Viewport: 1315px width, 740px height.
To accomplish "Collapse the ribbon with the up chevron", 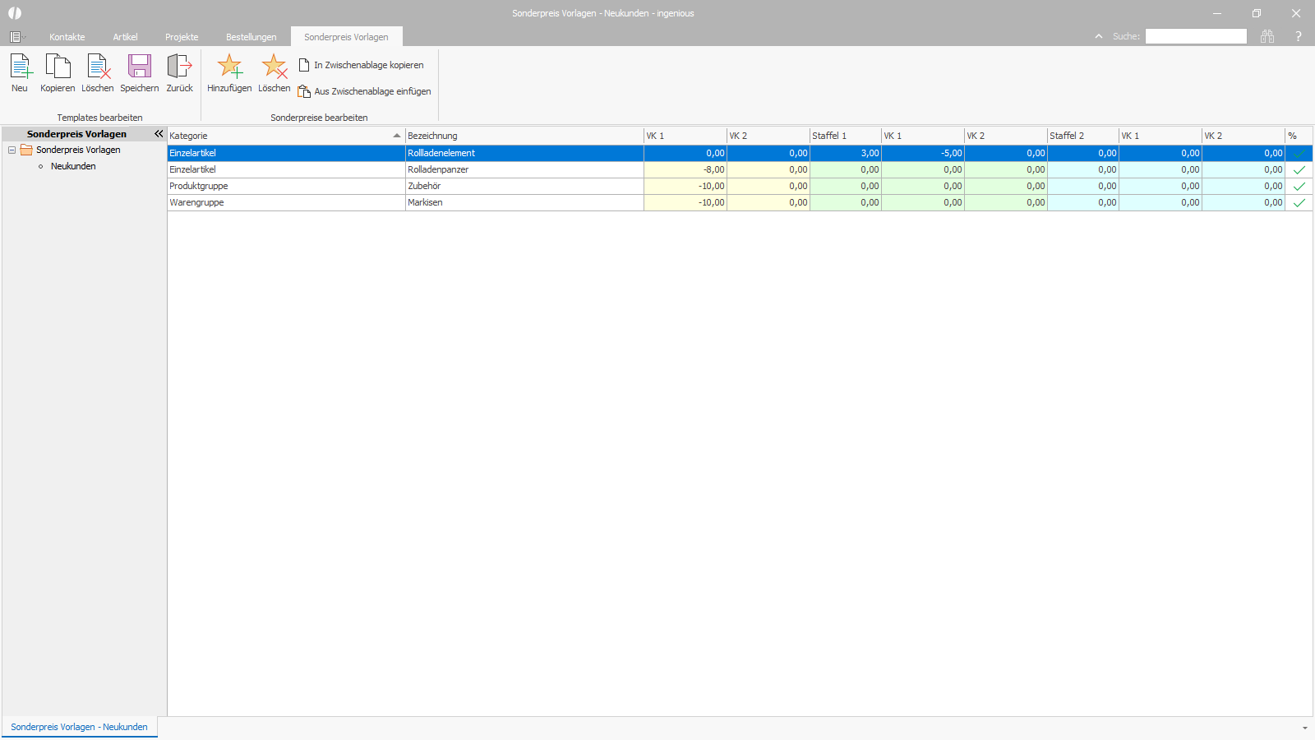I will click(x=1099, y=36).
